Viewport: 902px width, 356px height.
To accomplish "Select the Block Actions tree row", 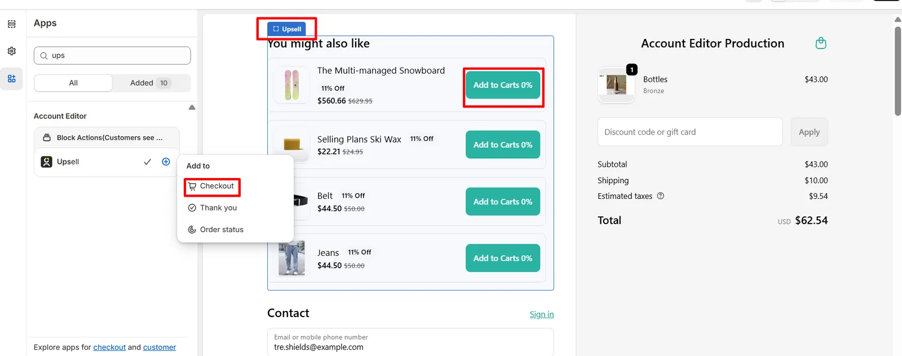I will (x=107, y=137).
